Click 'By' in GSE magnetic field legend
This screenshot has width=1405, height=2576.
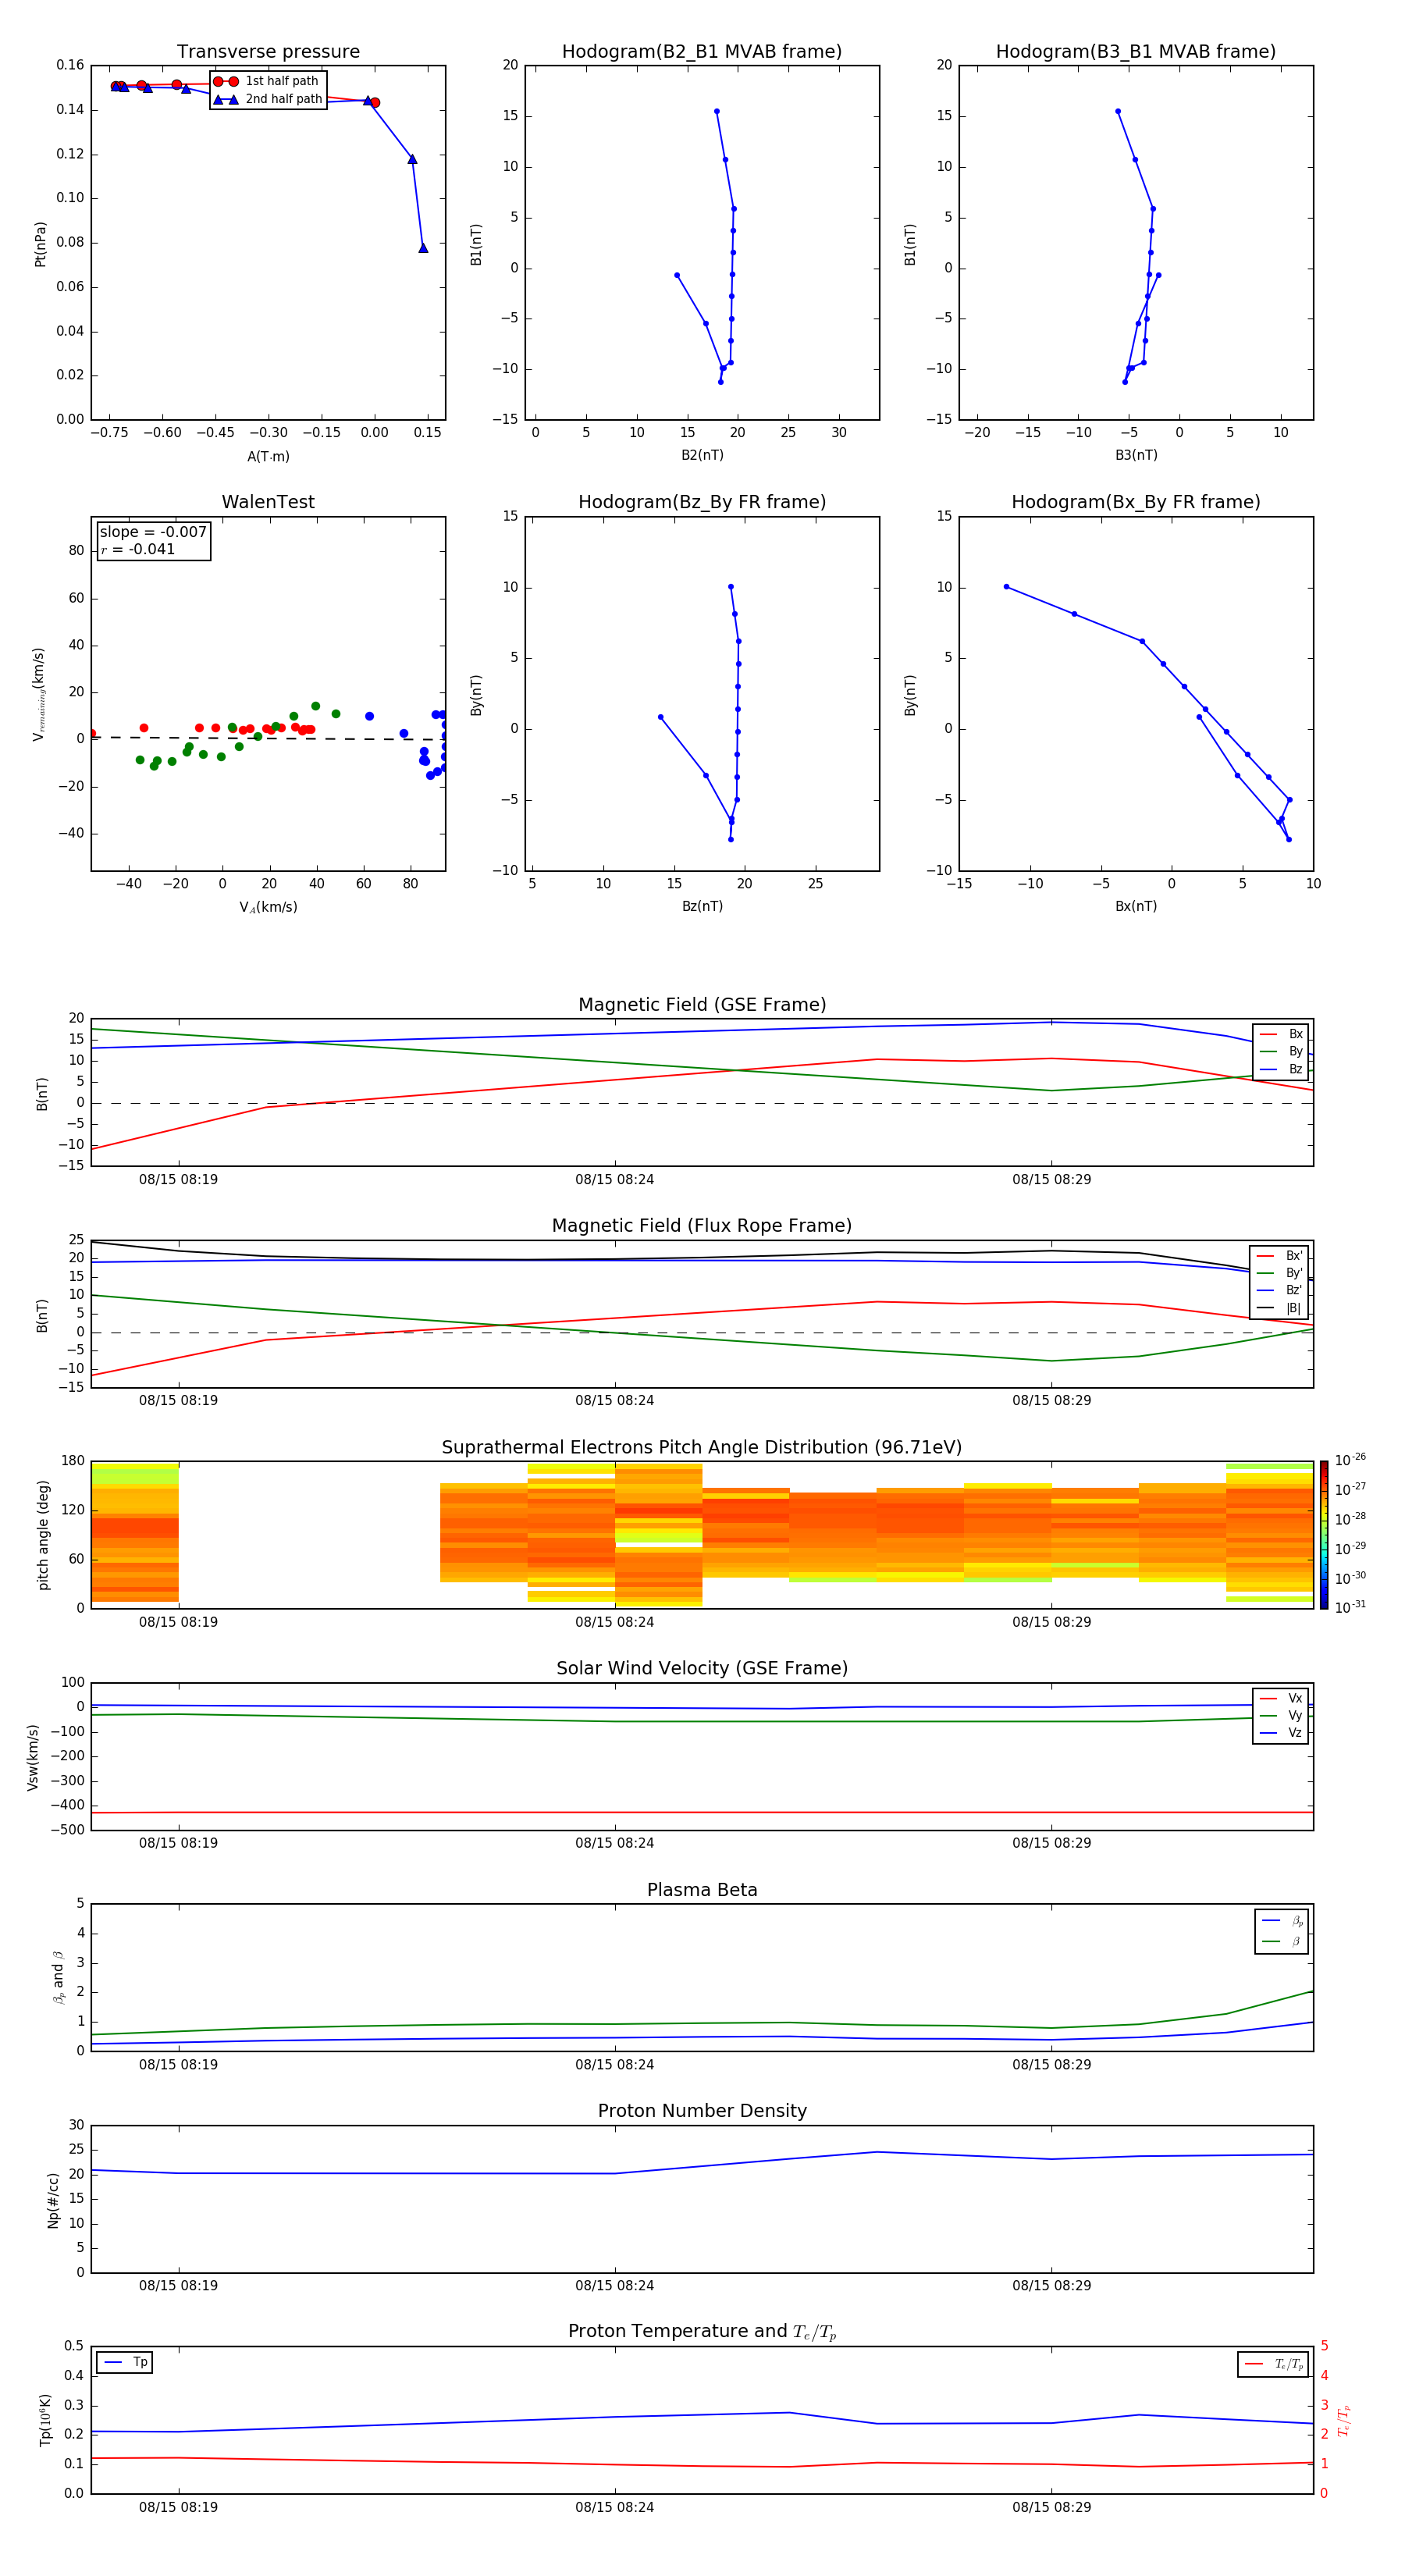pyautogui.click(x=1282, y=1051)
